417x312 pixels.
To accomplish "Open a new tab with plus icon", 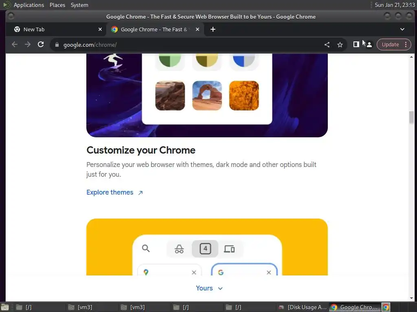I will click(x=213, y=29).
